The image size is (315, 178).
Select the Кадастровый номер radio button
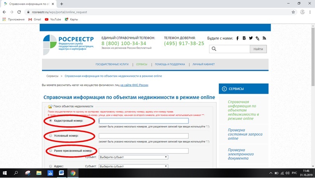click(x=50, y=120)
